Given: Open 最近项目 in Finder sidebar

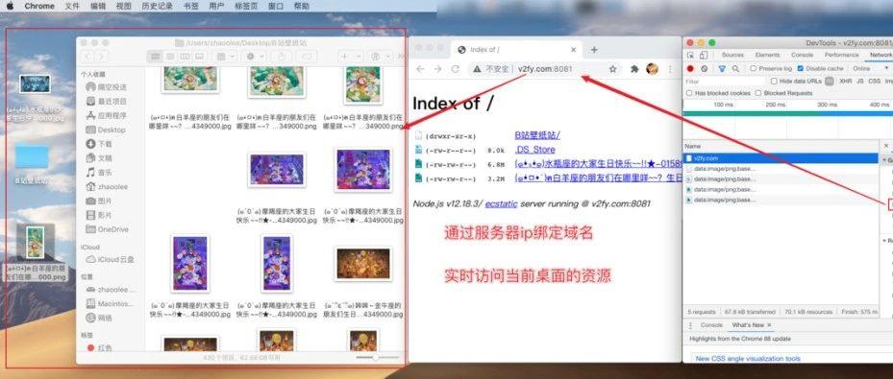Looking at the screenshot, I should pyautogui.click(x=107, y=101).
